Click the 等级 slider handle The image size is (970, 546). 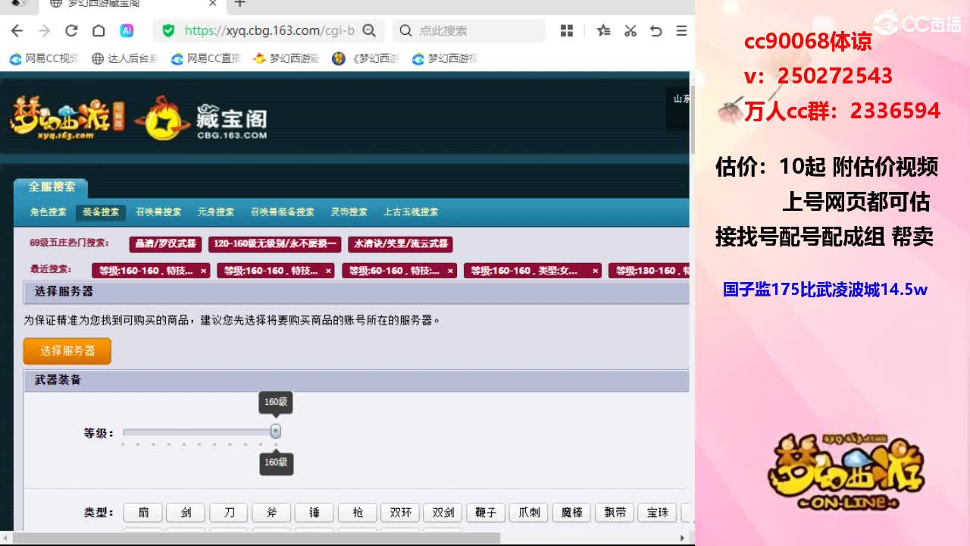[x=276, y=431]
